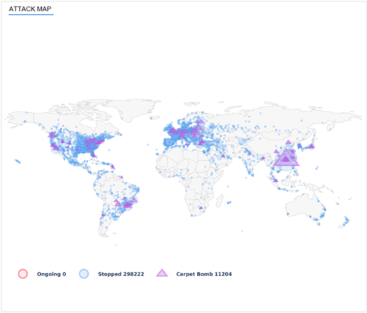Screen dimensions: 367x313
Task: Click the large stopped circle in Southern California
Action: point(56,149)
